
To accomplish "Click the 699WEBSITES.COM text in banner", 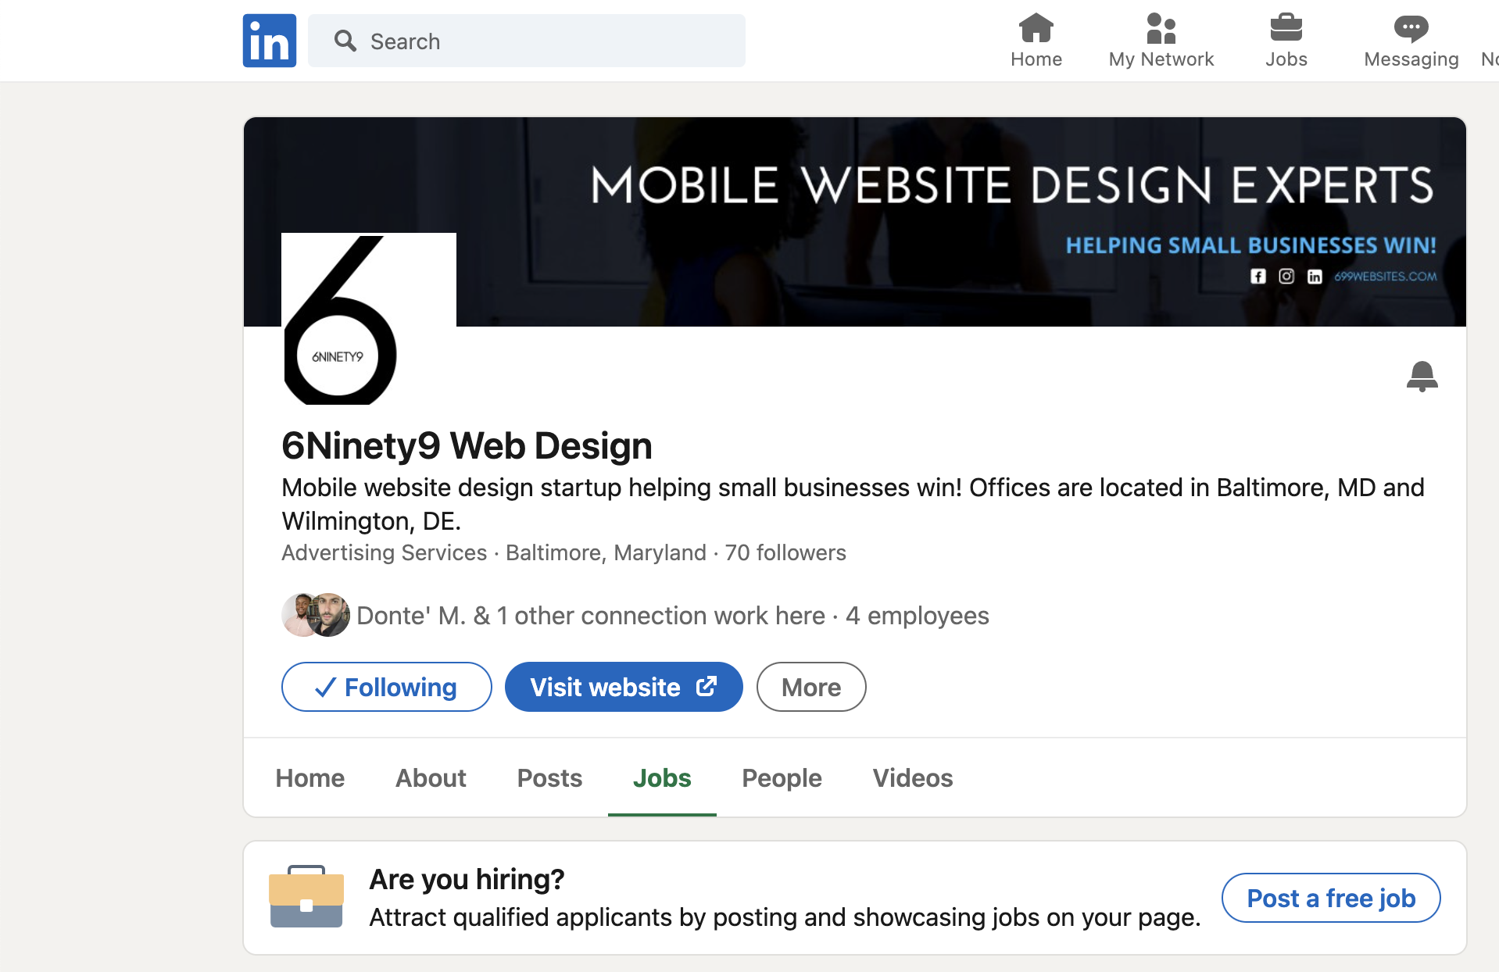I will coord(1385,277).
